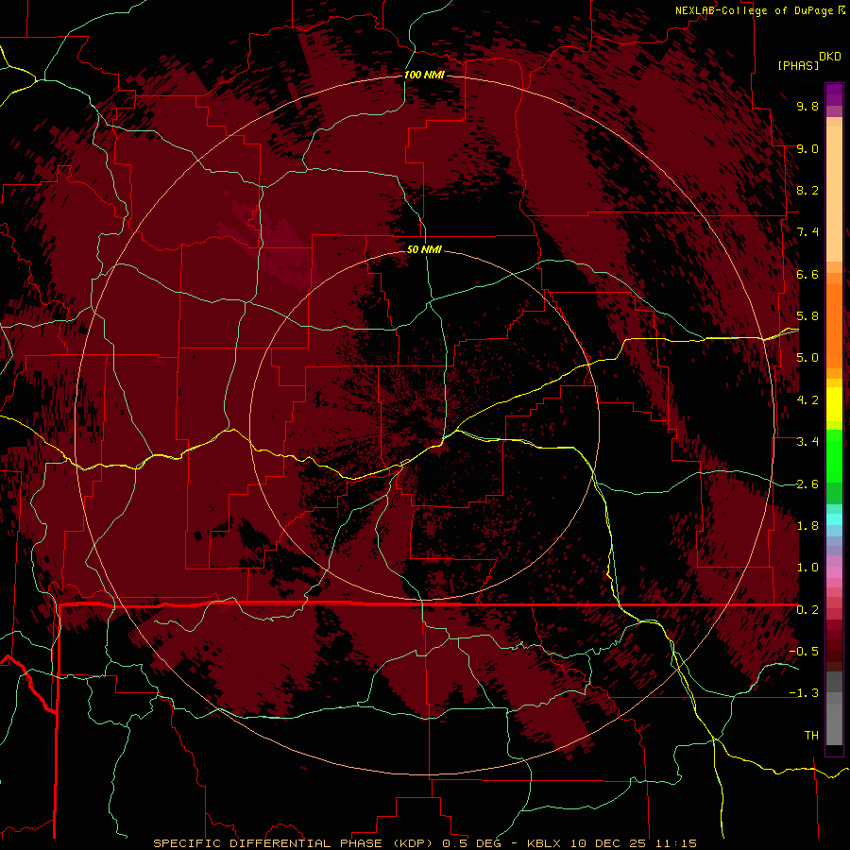Click the 7.4 scale value
The image size is (850, 850).
coord(807,232)
